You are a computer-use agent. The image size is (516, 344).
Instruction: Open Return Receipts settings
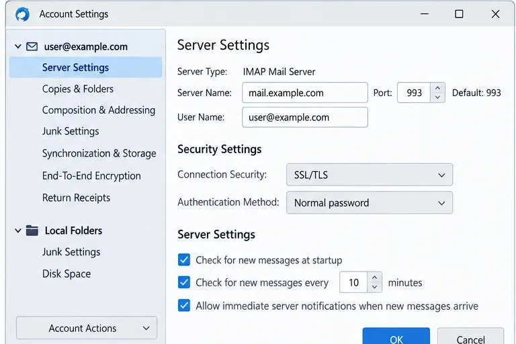point(76,198)
